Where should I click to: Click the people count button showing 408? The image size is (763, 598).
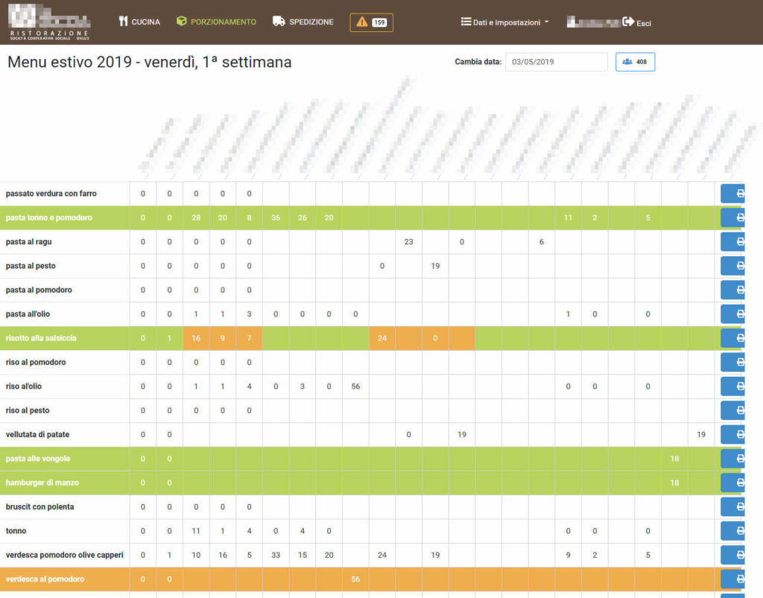pyautogui.click(x=635, y=62)
